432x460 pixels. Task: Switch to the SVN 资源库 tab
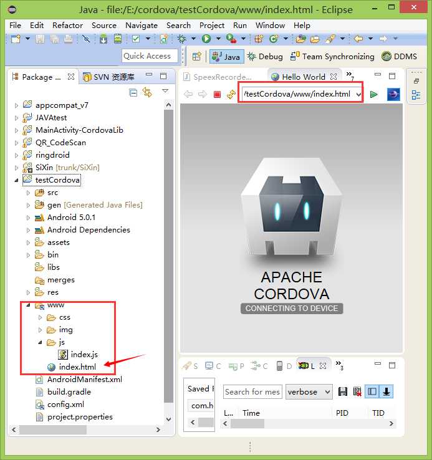108,77
